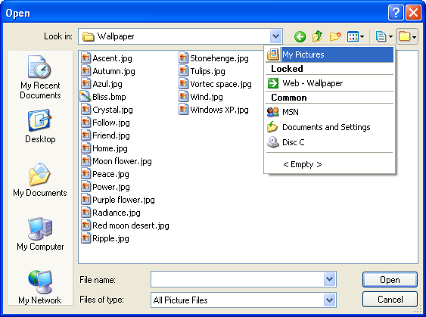This screenshot has height=317, width=426.
Task: Select the Follow.jpg file icon
Action: click(x=86, y=123)
